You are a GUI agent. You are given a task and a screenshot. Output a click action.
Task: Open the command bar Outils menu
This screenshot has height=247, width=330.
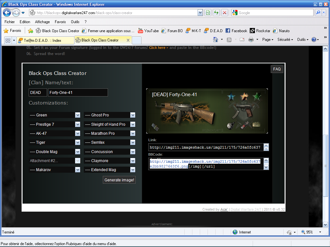[303, 40]
